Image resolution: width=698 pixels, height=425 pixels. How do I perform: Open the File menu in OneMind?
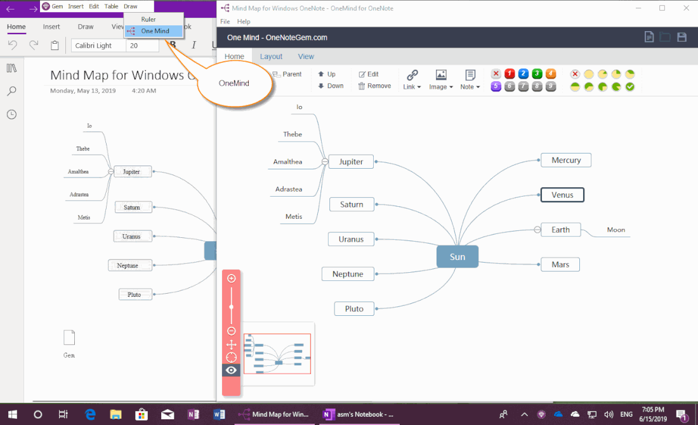point(225,22)
